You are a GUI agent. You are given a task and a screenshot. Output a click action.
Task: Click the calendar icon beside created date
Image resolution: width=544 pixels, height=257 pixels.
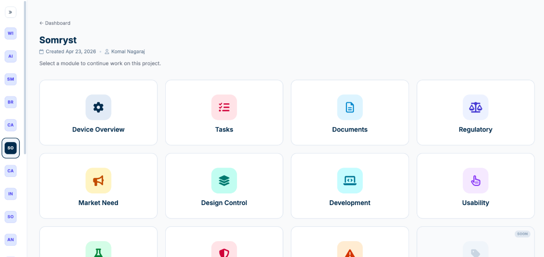click(41, 51)
